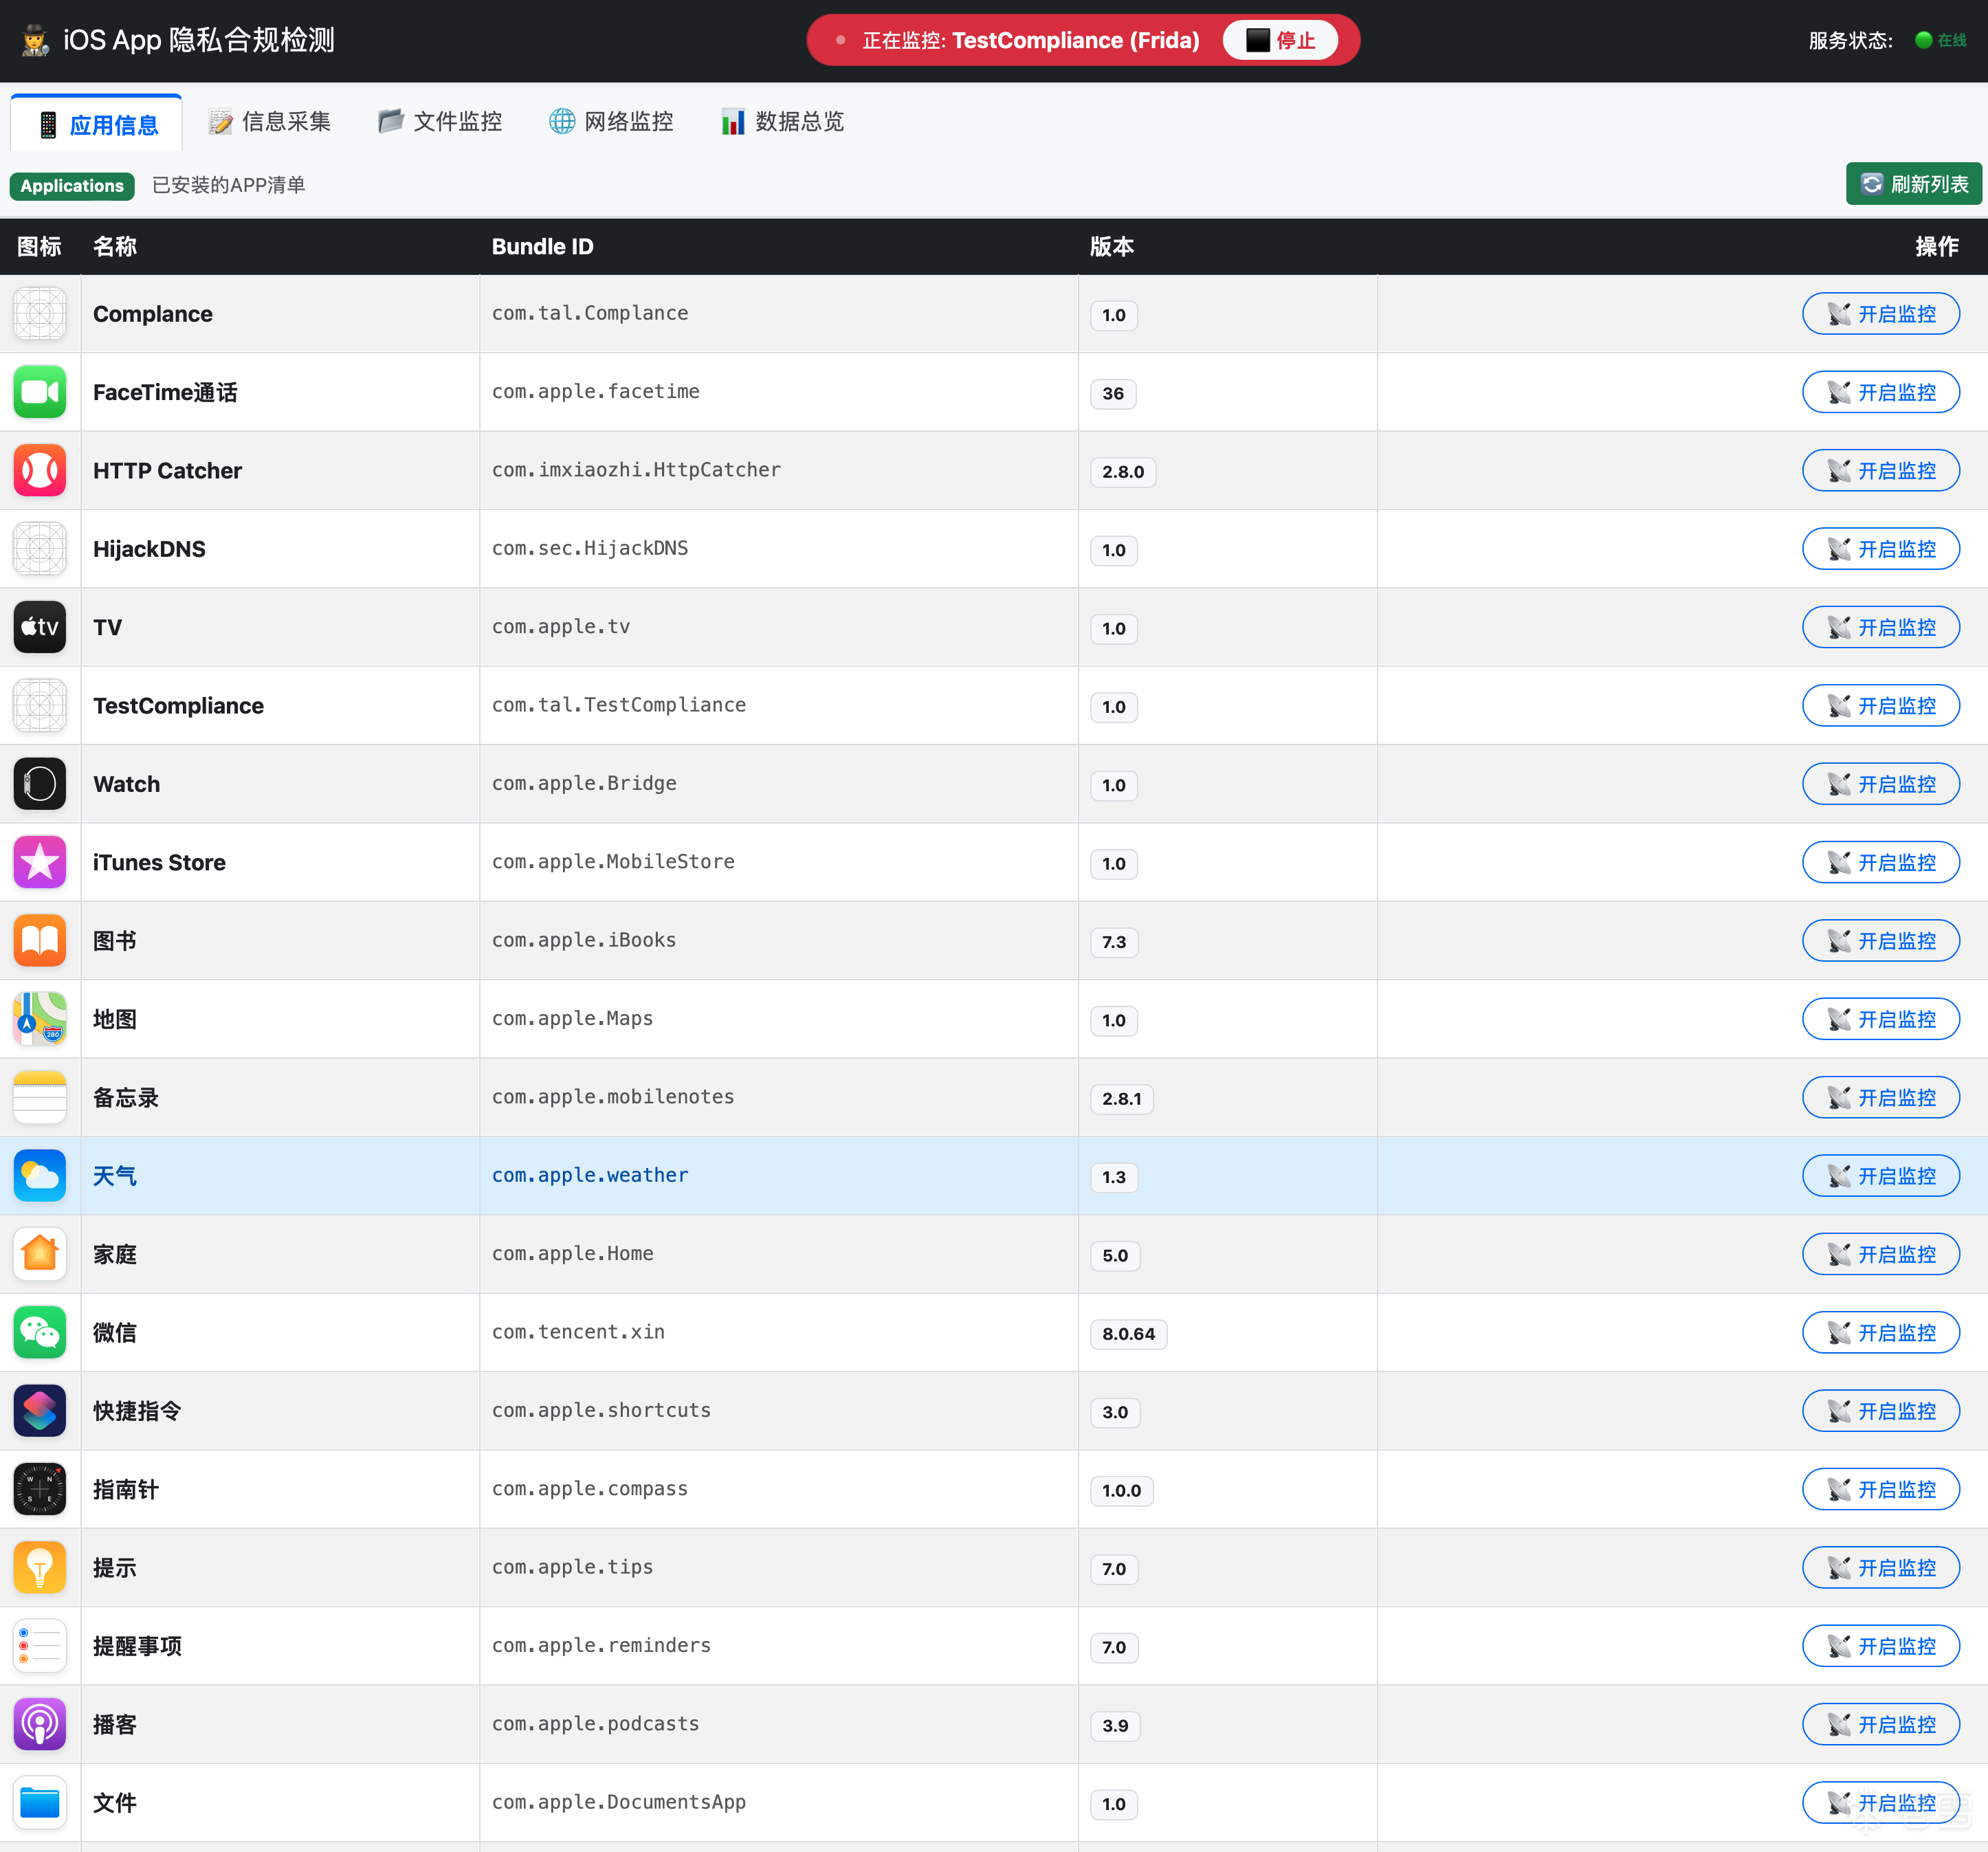Refresh the installed app list
The height and width of the screenshot is (1852, 1988).
pos(1913,184)
